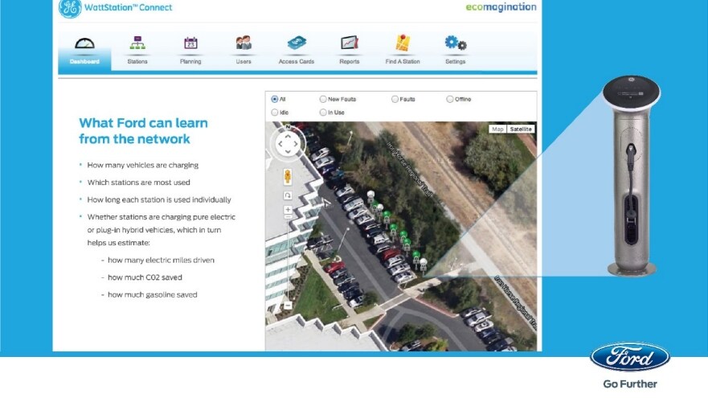
Task: Click 'Go Further' tagline
Action: (x=630, y=384)
